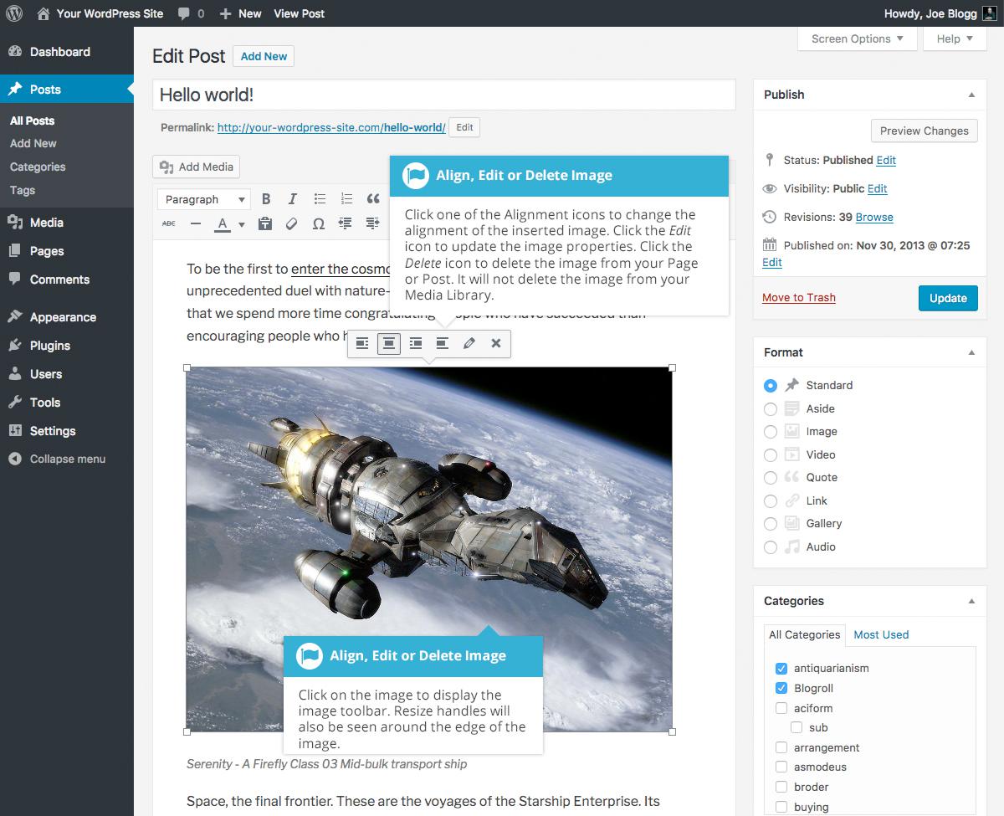Click the permalink Edit button
The height and width of the screenshot is (816, 1004).
point(464,128)
